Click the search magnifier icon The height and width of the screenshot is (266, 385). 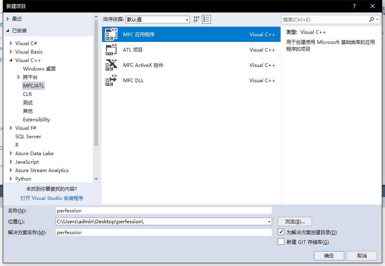372,19
